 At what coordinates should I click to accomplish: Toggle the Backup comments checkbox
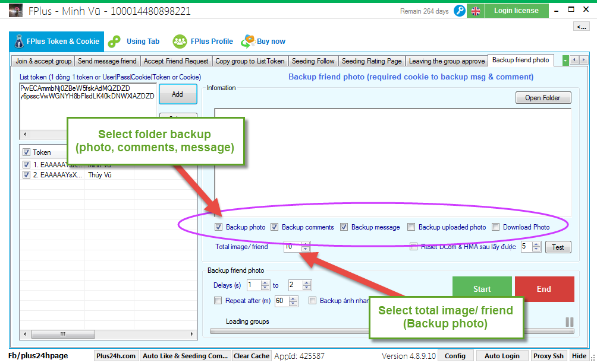click(x=275, y=227)
